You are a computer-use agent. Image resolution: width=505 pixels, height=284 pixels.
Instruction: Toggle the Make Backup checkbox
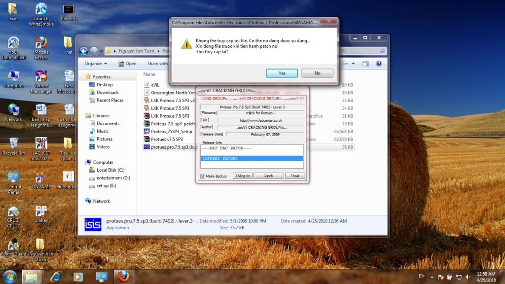point(203,176)
